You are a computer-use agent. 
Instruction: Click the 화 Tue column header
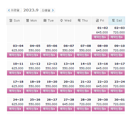point(48,21)
